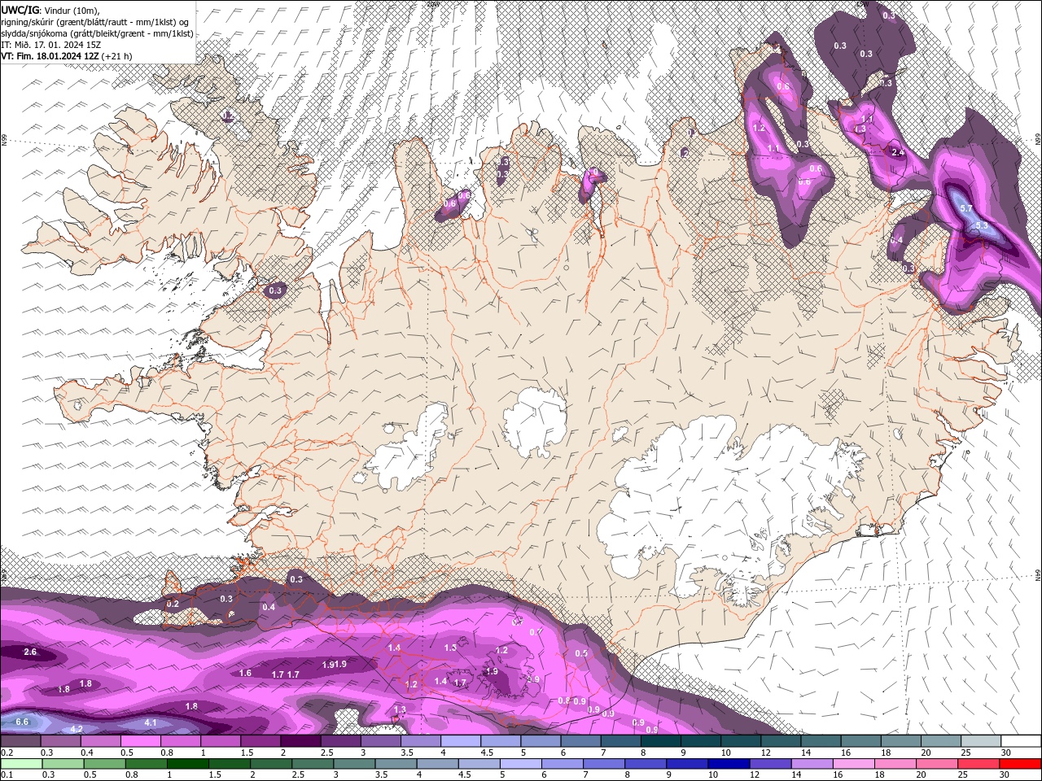Pick the dark green 1 swatch on the rain scale
Screen dimensions: 1042x781
(x=186, y=764)
